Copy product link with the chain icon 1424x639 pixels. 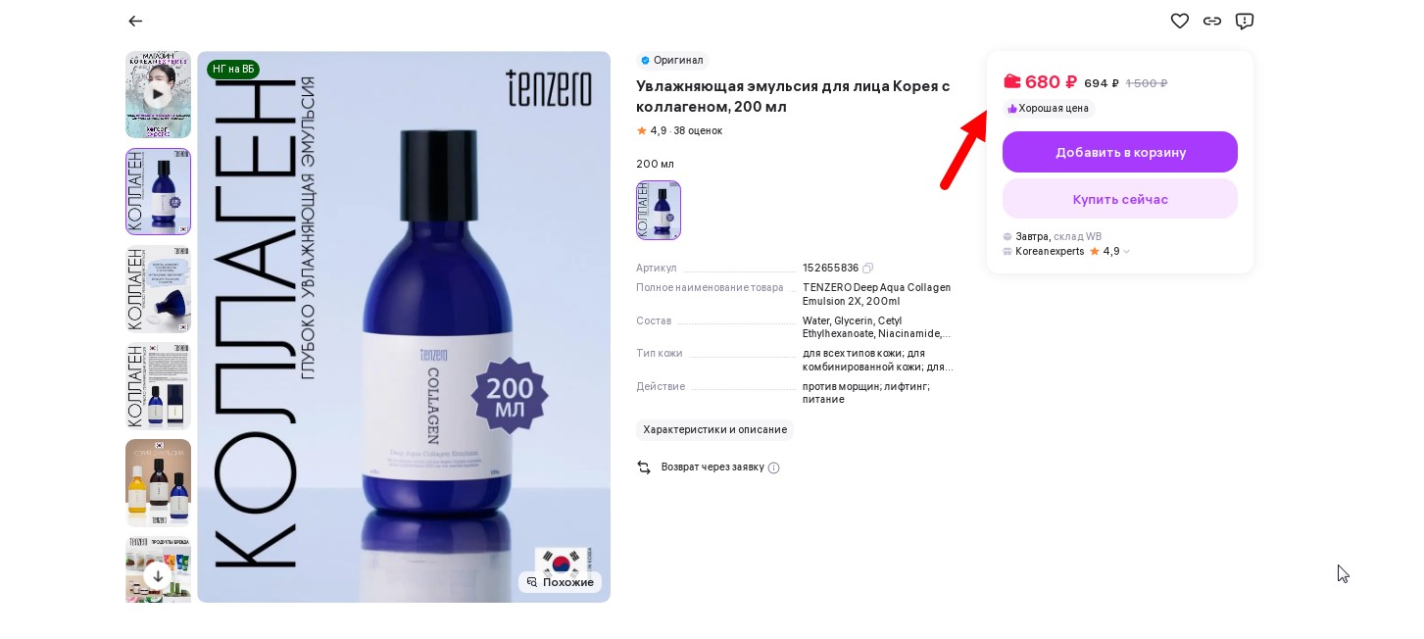1212,21
